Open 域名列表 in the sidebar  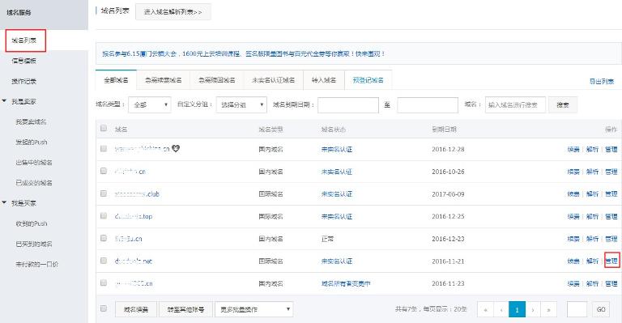click(x=24, y=40)
